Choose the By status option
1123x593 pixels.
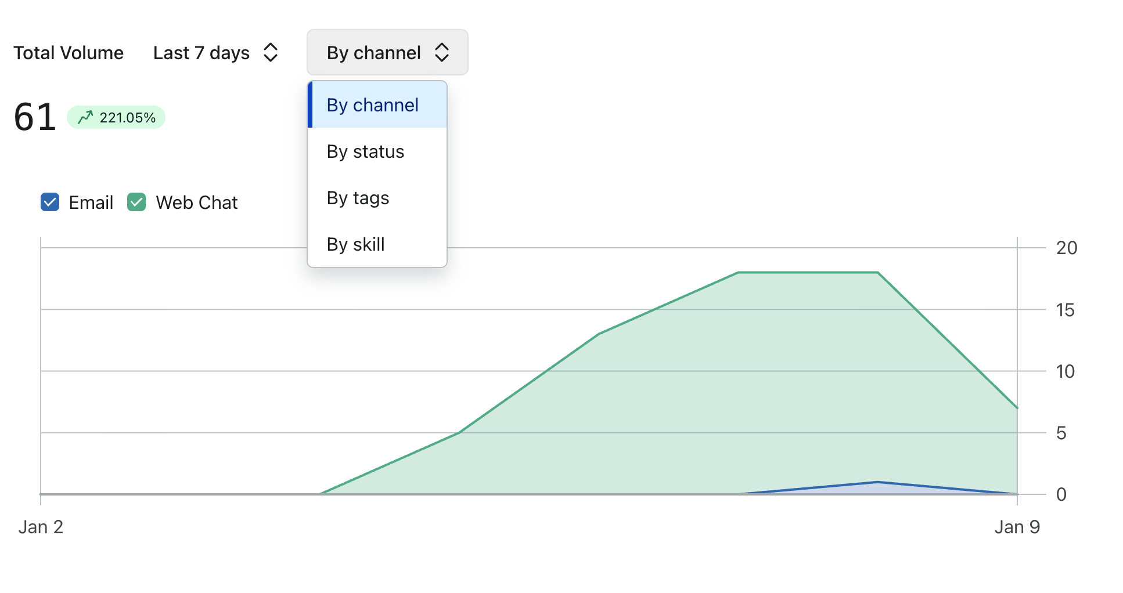click(x=365, y=151)
